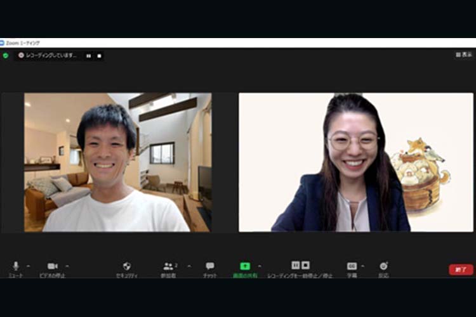Select the left participant's video tile
This screenshot has height=317, width=476.
pyautogui.click(x=117, y=162)
